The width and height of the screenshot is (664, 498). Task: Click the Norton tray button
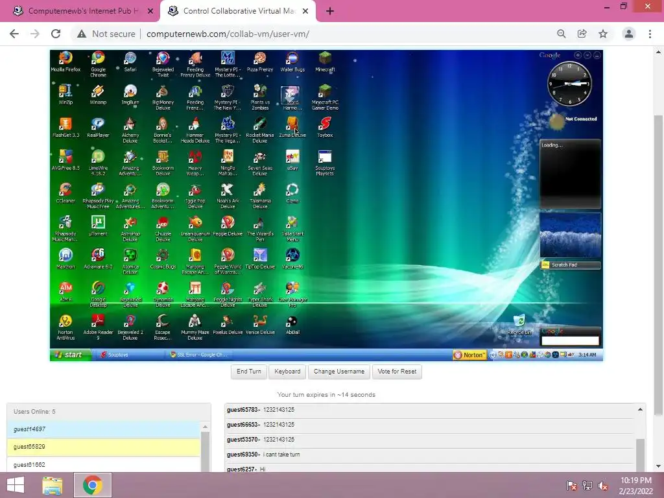pyautogui.click(x=469, y=355)
